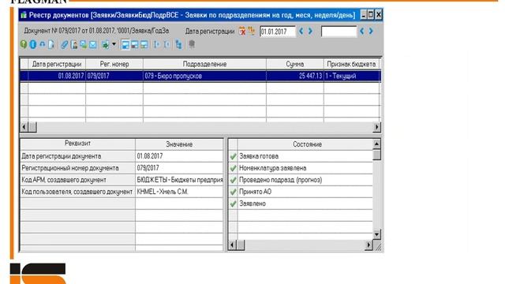Screen dimensions: 505x284
Task: Click the clear date filter red X icon
Action: (x=242, y=32)
